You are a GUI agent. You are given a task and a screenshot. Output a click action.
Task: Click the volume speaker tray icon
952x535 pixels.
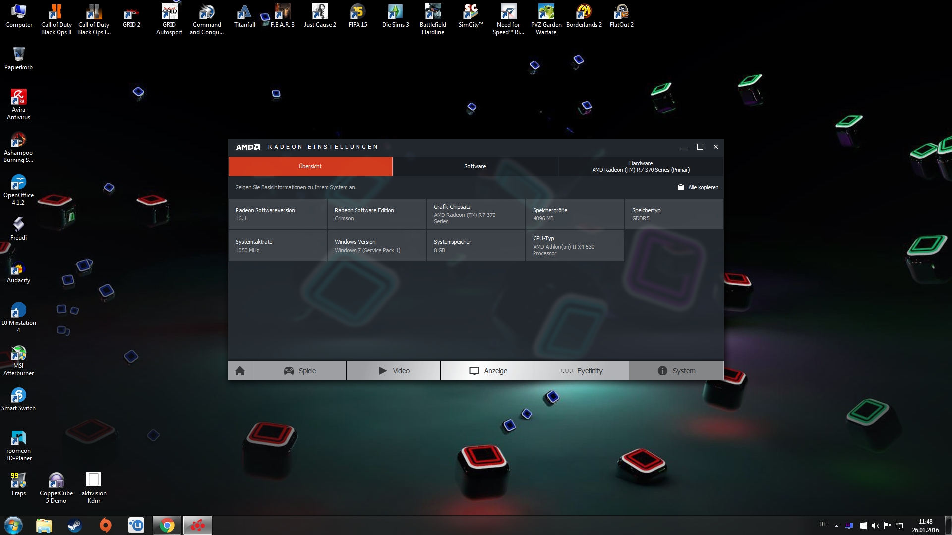[875, 526]
